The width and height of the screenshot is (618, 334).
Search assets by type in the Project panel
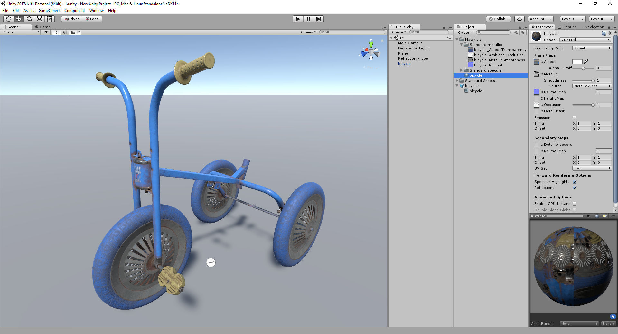[516, 32]
